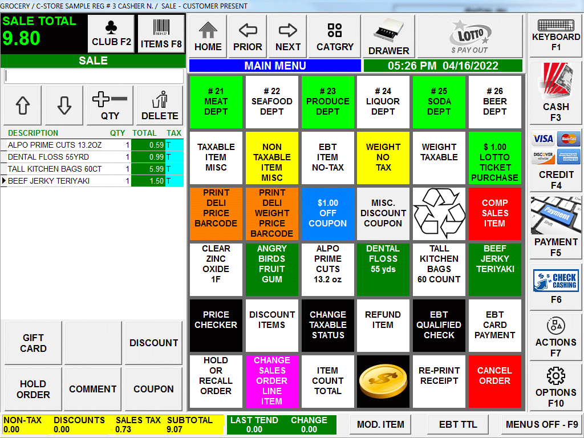Open the Catgry category menu
The width and height of the screenshot is (584, 438).
[335, 36]
